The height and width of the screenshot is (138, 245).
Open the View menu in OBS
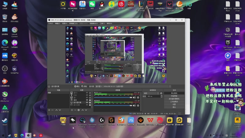65,24
